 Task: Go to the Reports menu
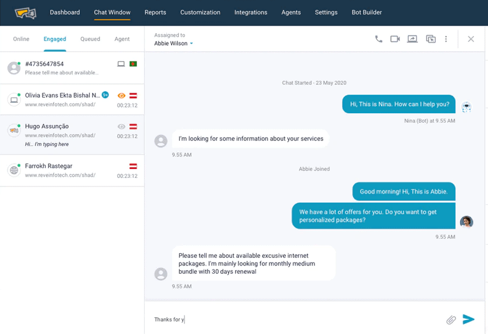155,12
